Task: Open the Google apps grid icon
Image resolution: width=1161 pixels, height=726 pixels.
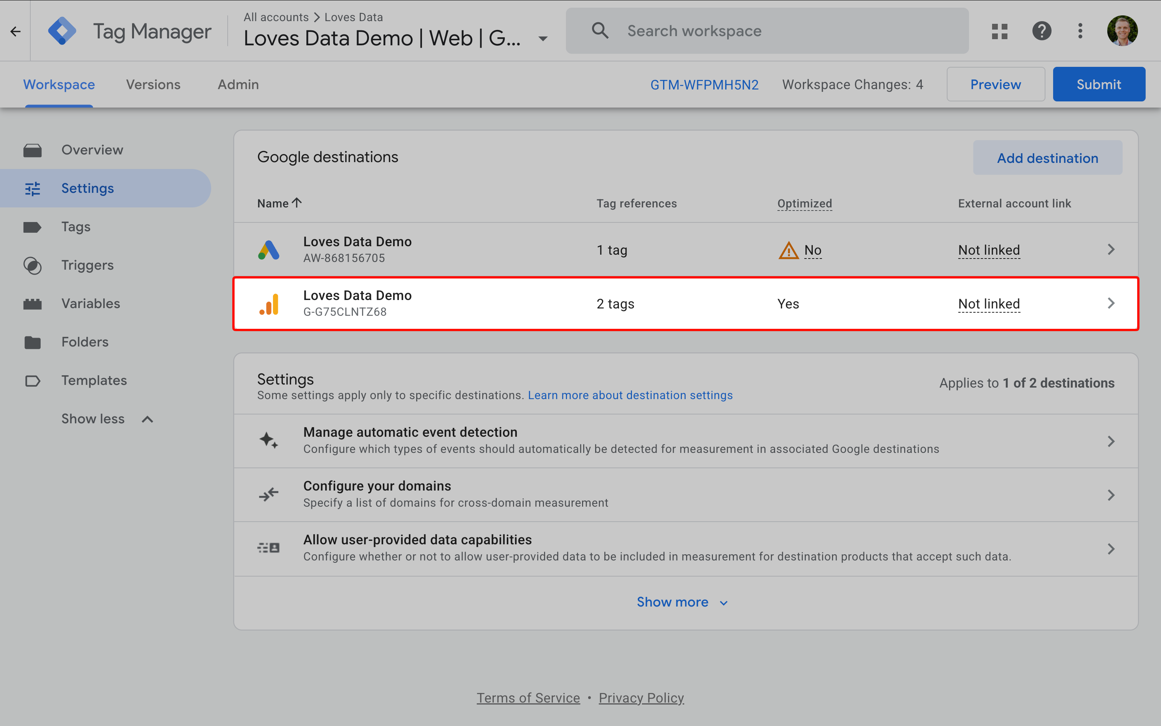Action: click(x=999, y=31)
